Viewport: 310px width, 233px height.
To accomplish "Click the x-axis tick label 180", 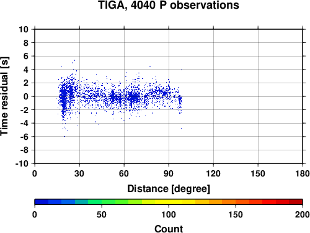I will point(303,173).
